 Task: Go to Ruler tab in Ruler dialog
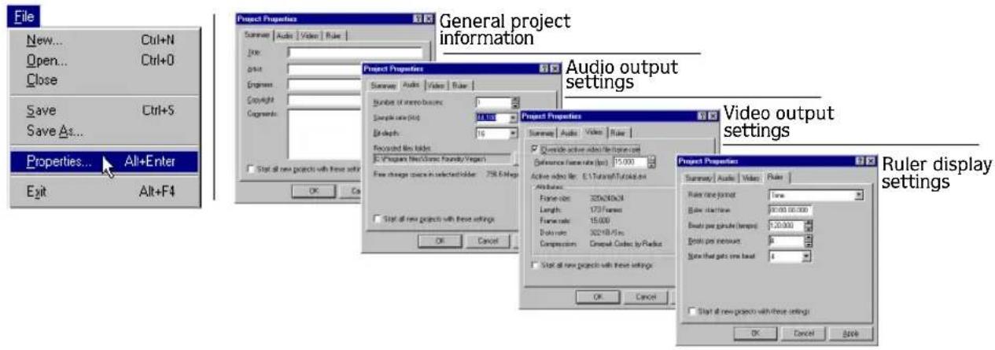coord(775,177)
